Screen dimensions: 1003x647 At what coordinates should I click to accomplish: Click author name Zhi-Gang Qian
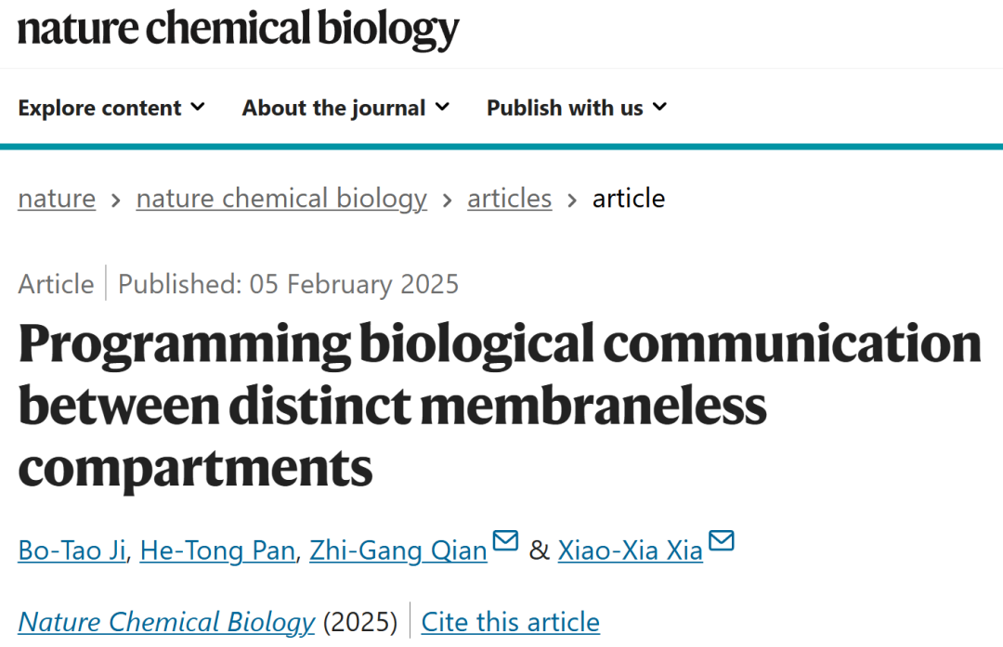397,550
